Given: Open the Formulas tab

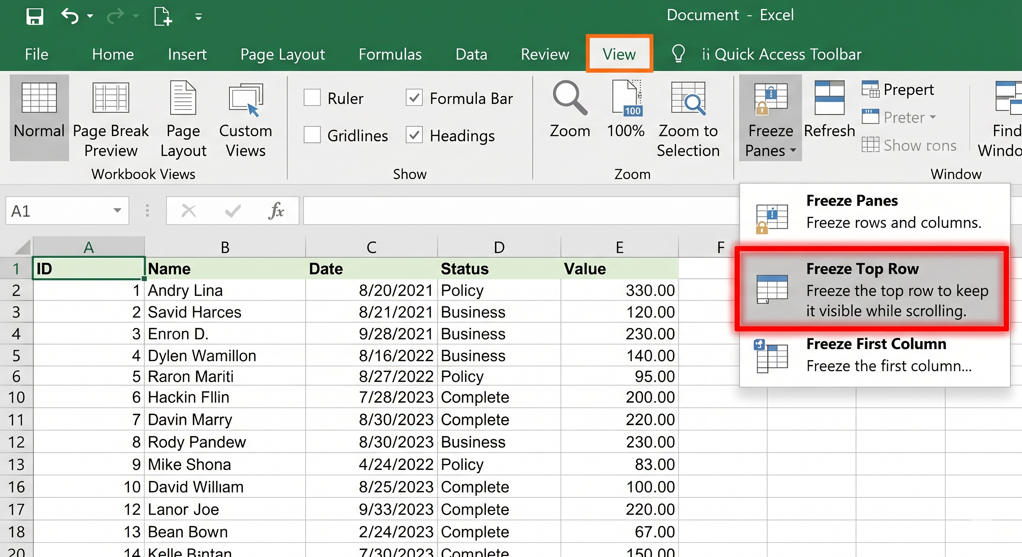Looking at the screenshot, I should 390,54.
